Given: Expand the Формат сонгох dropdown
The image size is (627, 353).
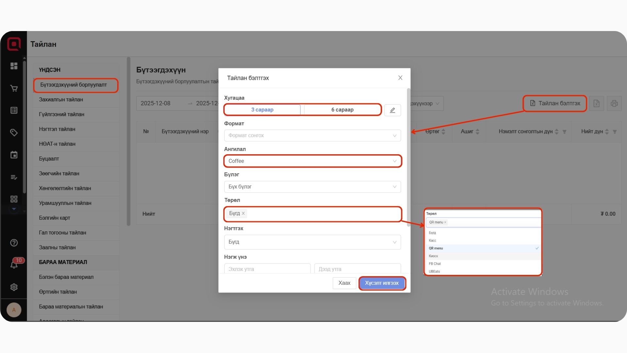Looking at the screenshot, I should click(x=312, y=135).
